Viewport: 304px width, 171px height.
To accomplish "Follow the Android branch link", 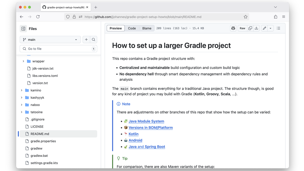I will [x=135, y=140].
